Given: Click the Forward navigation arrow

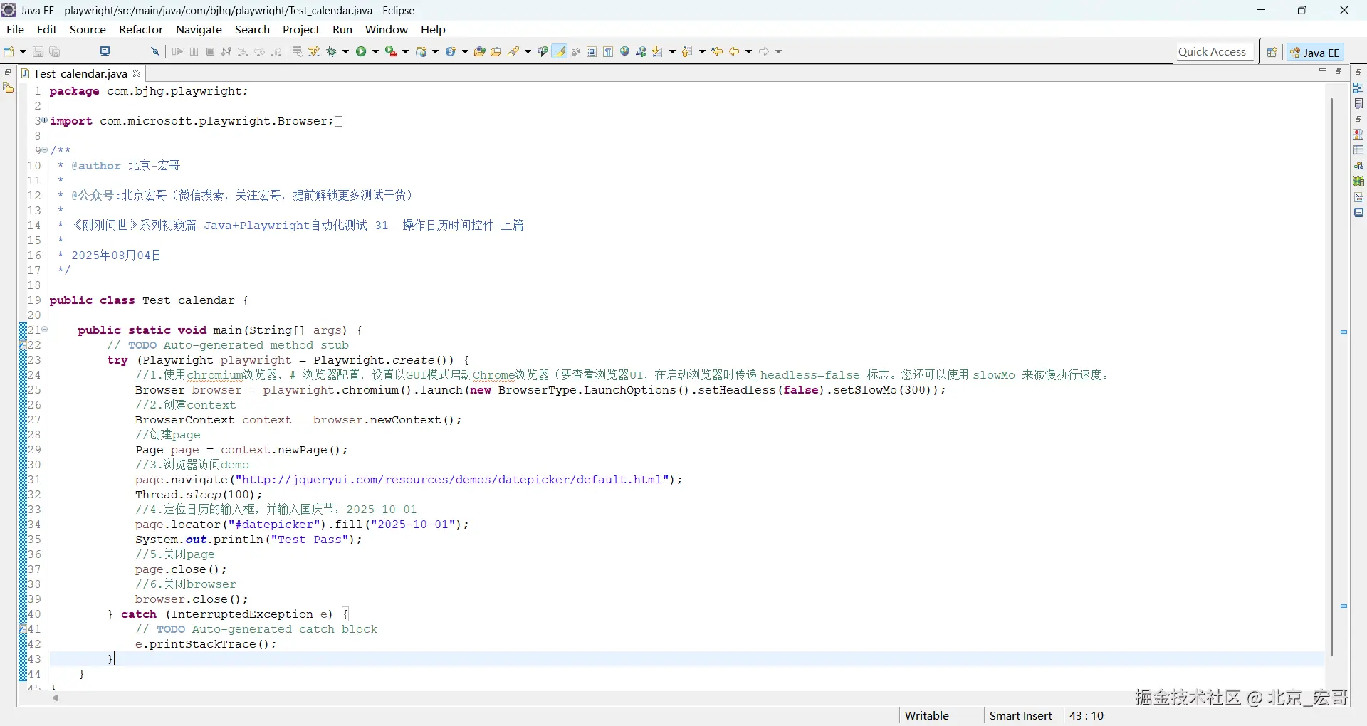Looking at the screenshot, I should [x=764, y=51].
